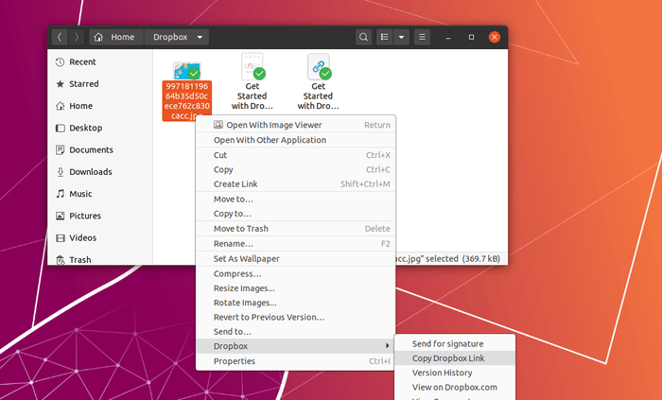Expand view options dropdown arrow

click(402, 37)
